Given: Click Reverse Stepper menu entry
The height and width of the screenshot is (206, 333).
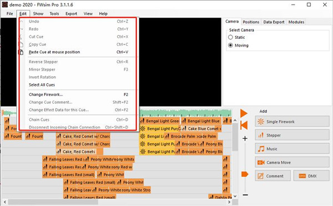Looking at the screenshot, I should pyautogui.click(x=78, y=62).
